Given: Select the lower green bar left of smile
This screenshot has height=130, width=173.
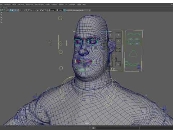Looking at the screenshot, I should click(x=126, y=65).
